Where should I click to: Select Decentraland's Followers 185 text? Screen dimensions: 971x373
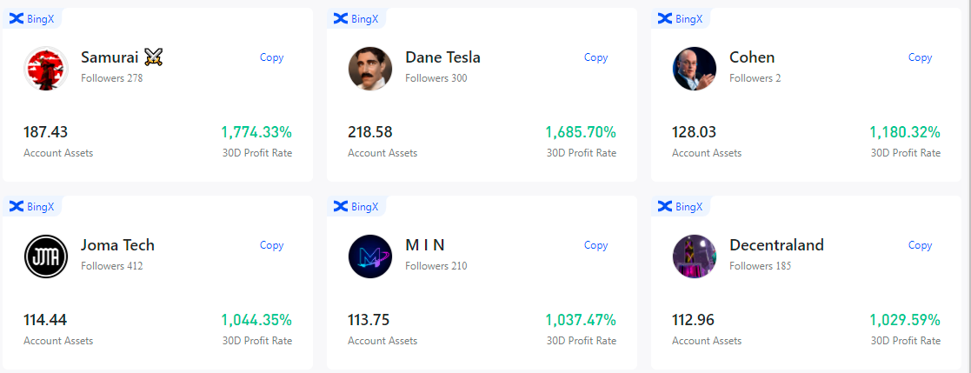760,266
